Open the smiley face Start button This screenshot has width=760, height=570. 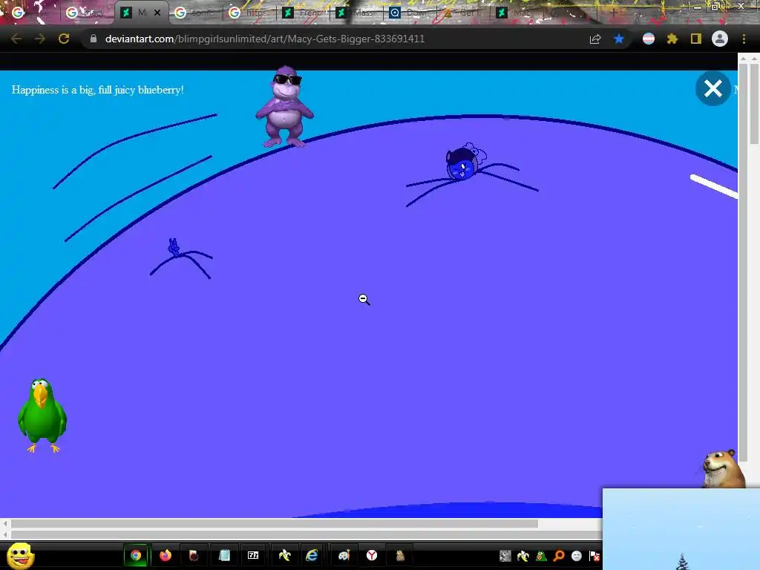(20, 555)
